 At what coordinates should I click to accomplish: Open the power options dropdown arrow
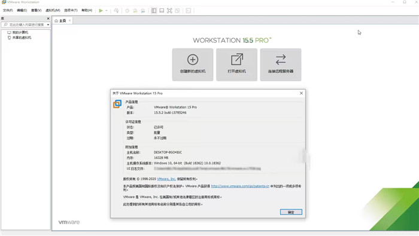pos(107,11)
